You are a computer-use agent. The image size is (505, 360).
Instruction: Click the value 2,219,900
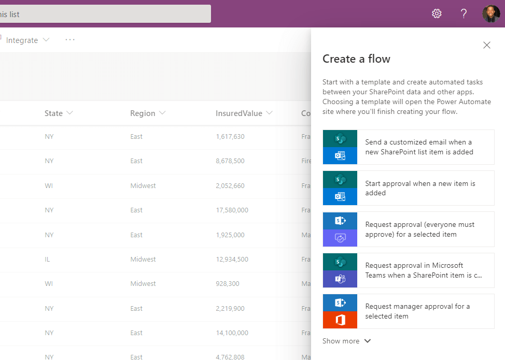[230, 309]
